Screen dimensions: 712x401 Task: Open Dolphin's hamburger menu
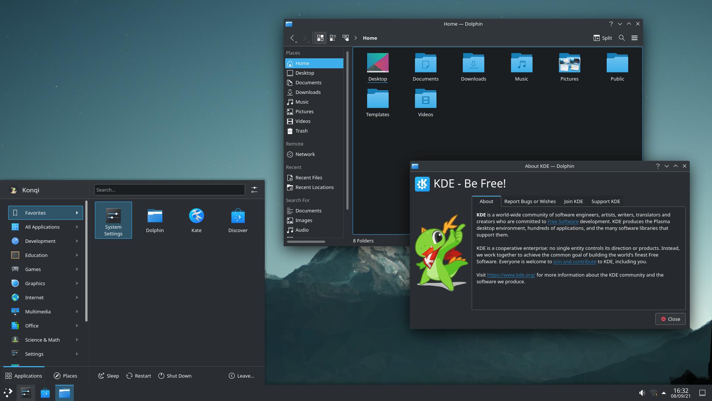point(634,38)
